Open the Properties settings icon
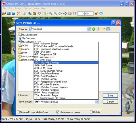This screenshot has height=123, width=136. pos(96,13)
